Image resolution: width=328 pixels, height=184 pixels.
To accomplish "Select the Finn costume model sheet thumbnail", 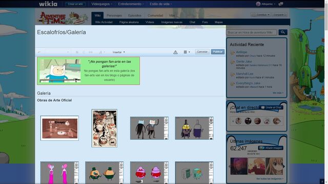I will pos(149,128).
